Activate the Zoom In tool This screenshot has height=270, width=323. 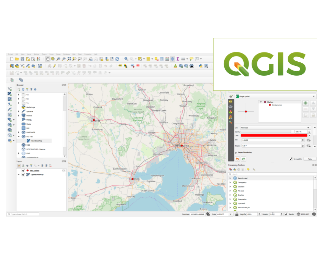click(58, 59)
